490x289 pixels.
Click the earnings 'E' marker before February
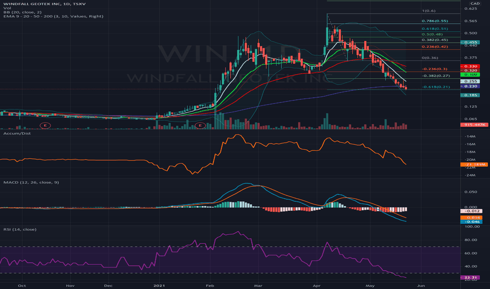point(200,126)
